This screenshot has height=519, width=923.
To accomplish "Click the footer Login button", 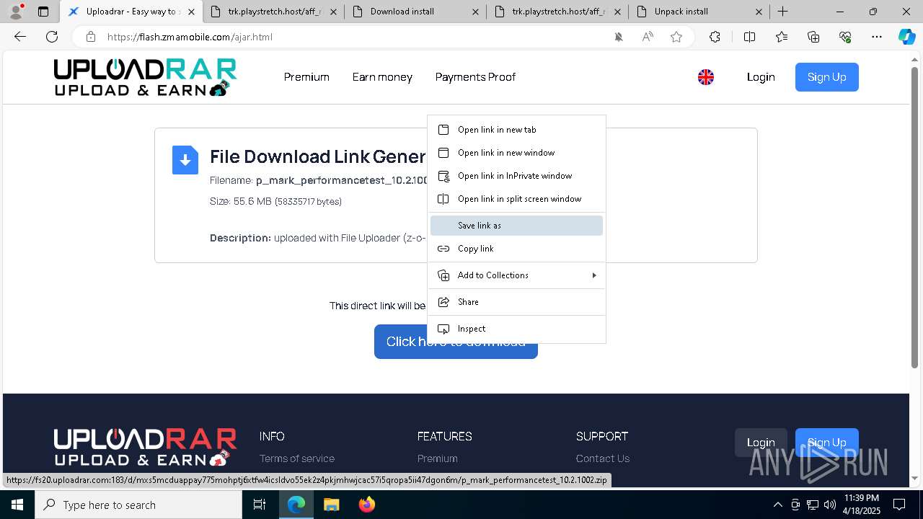I will (761, 443).
